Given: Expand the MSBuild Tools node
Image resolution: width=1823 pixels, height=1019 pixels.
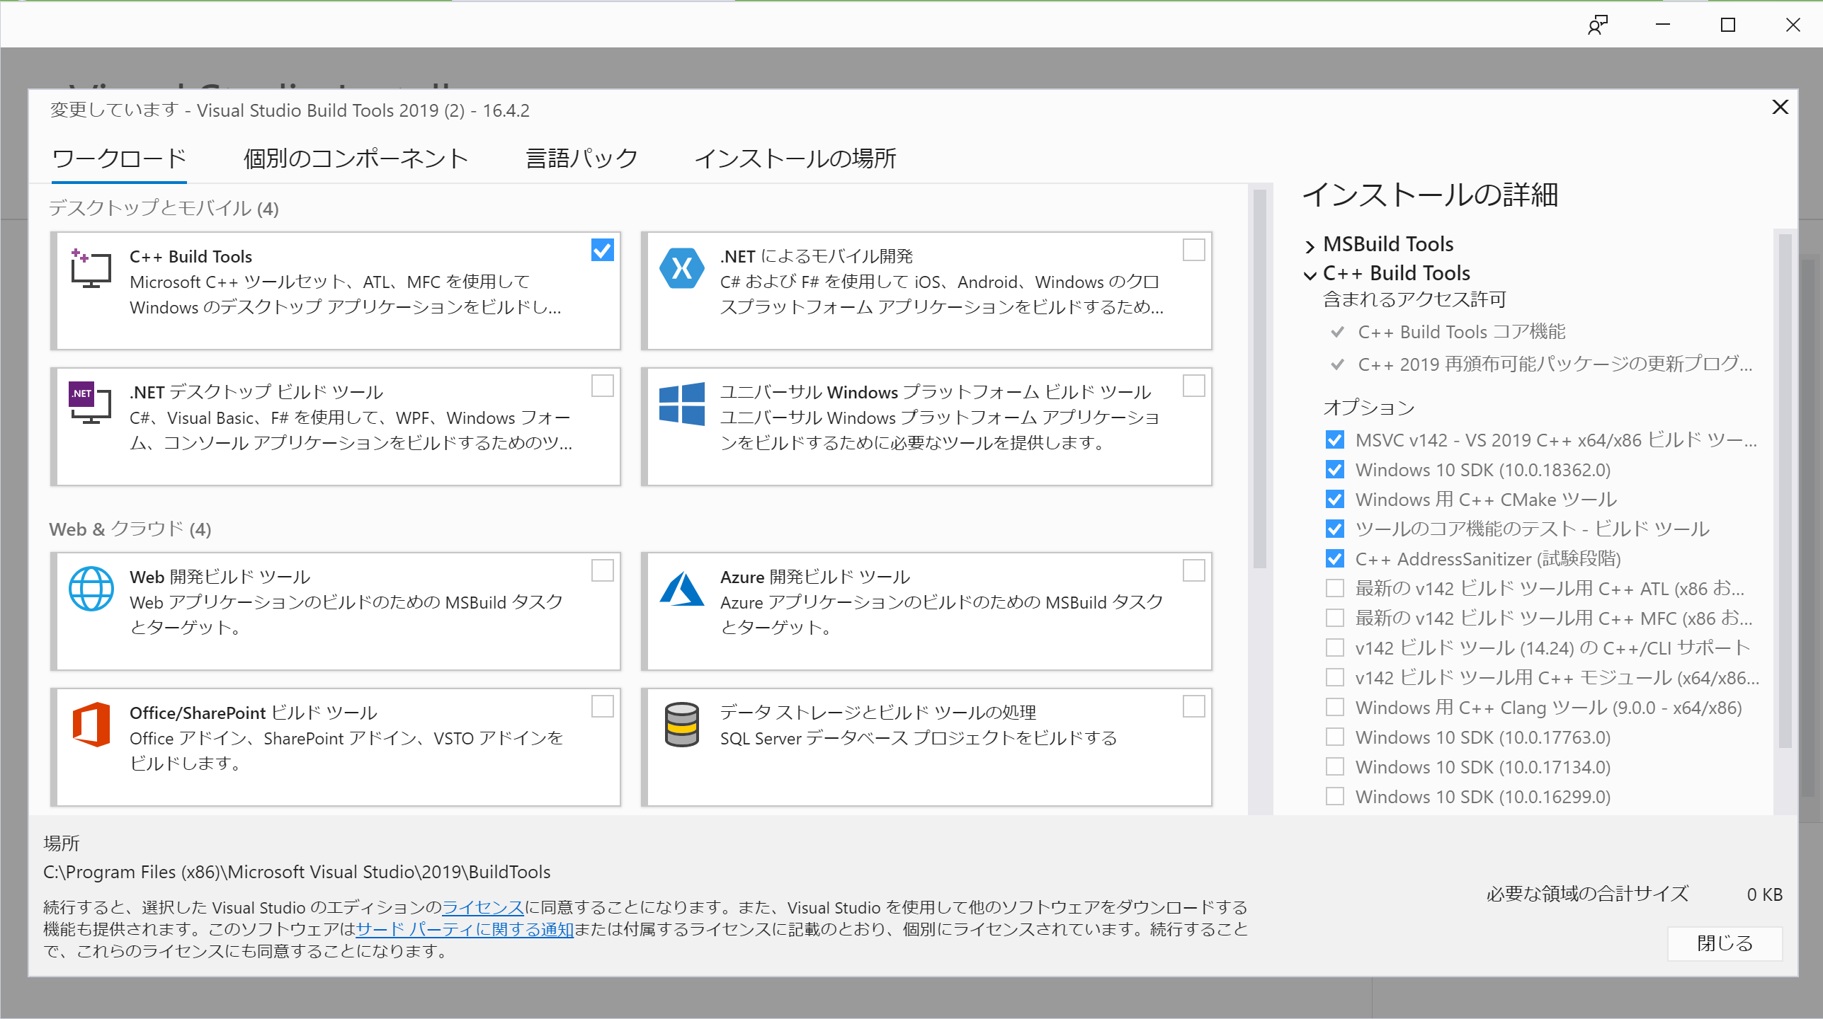Looking at the screenshot, I should point(1310,246).
